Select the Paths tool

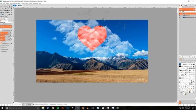click(3, 9)
